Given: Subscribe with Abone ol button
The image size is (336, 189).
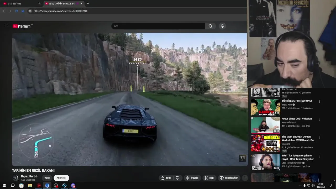Looking at the screenshot, I should point(61,178).
